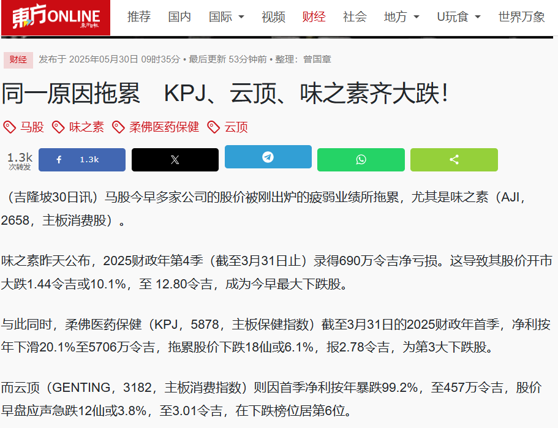Open the green general share button
Image resolution: width=558 pixels, height=428 pixels.
pyautogui.click(x=454, y=160)
